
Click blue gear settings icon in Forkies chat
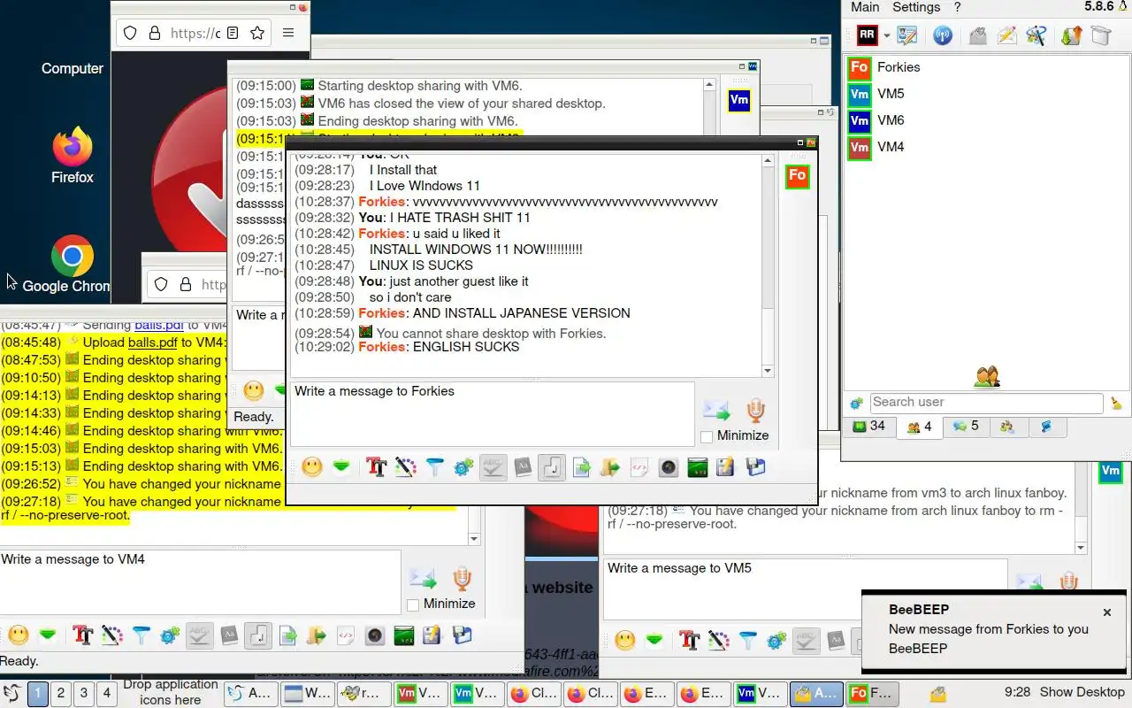pos(463,467)
